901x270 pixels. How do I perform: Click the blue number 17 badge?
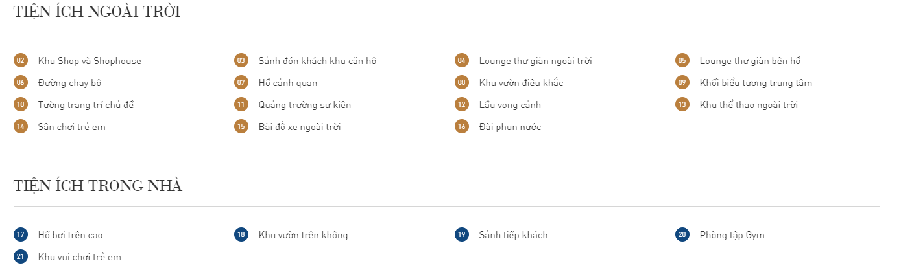[21, 235]
